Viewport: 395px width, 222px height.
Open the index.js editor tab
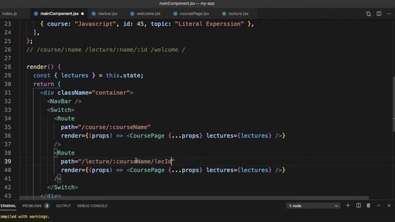[x=10, y=14]
